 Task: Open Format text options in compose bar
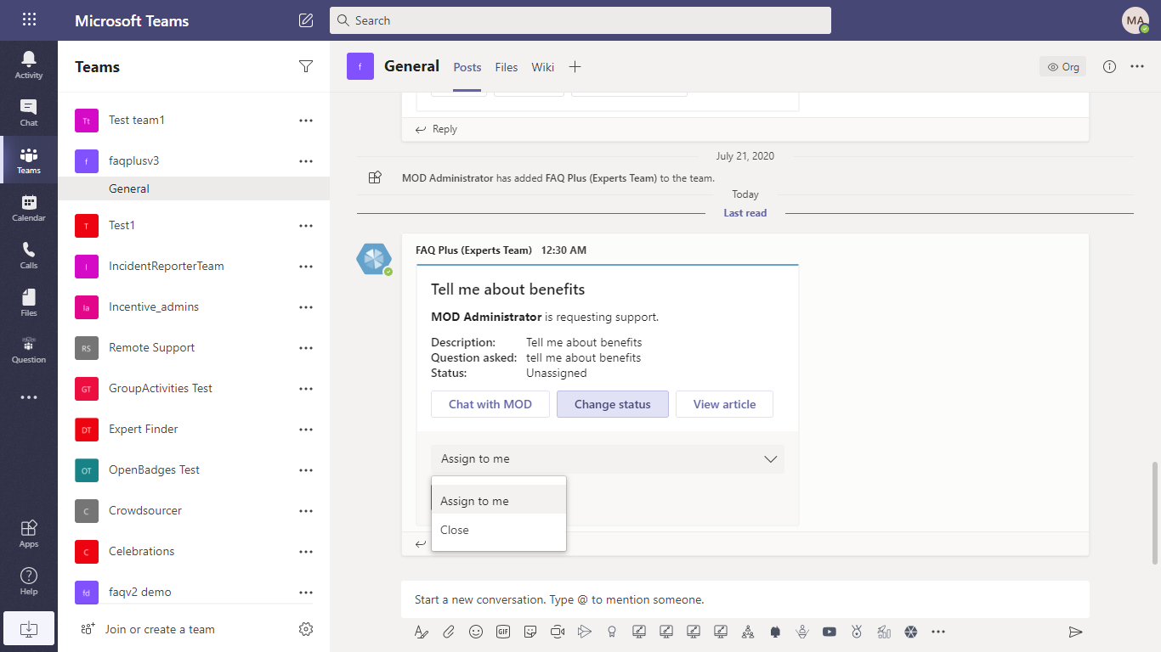click(x=421, y=632)
